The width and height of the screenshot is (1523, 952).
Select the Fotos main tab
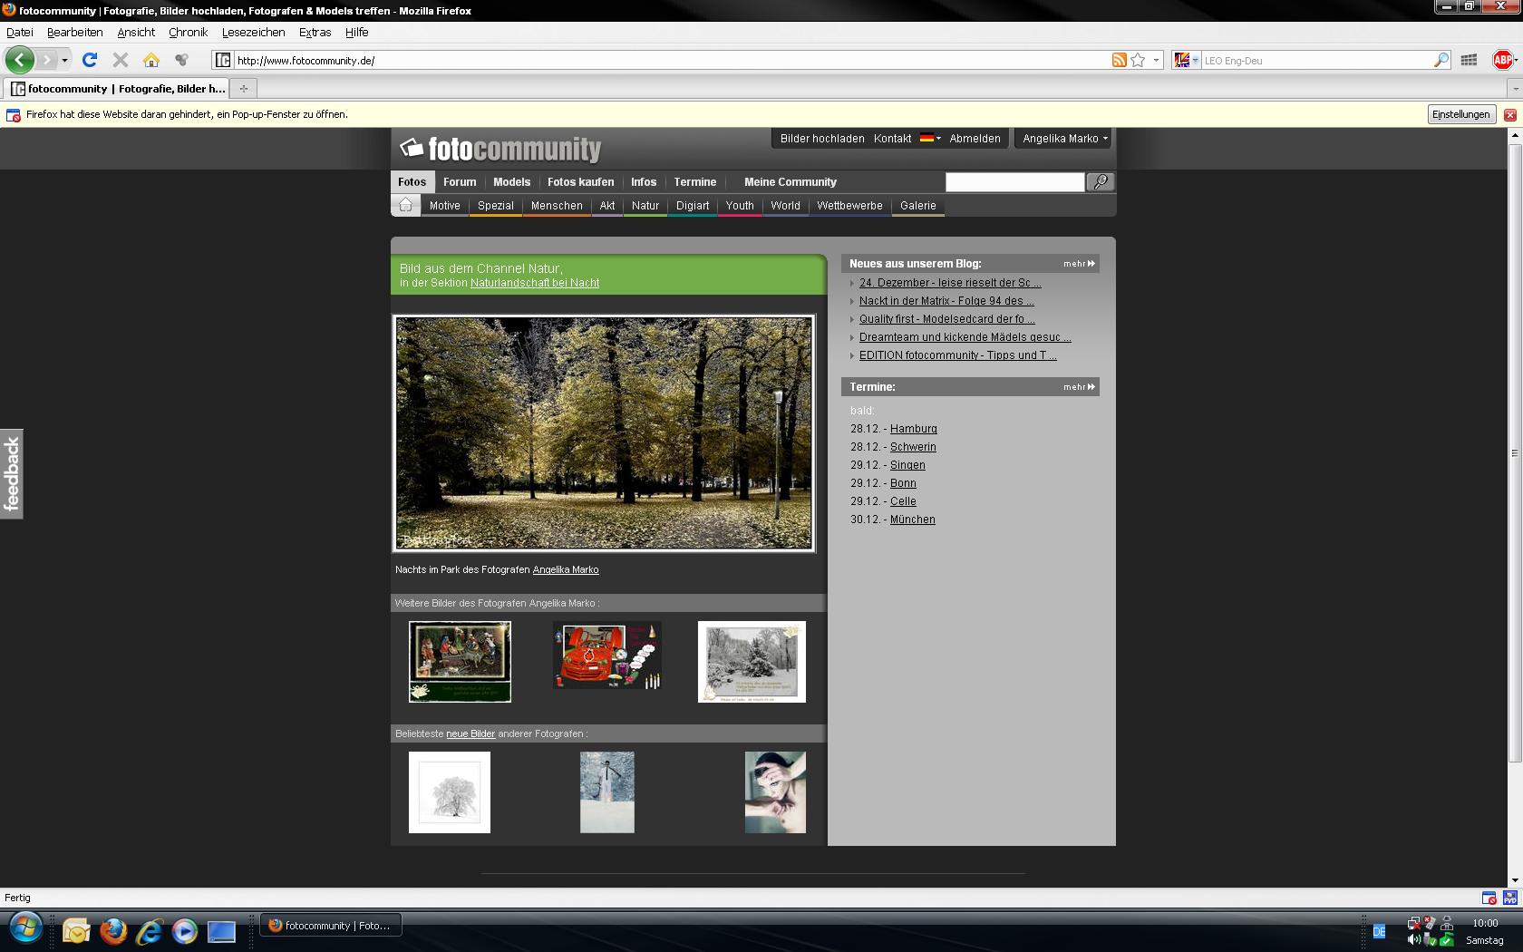[412, 181]
